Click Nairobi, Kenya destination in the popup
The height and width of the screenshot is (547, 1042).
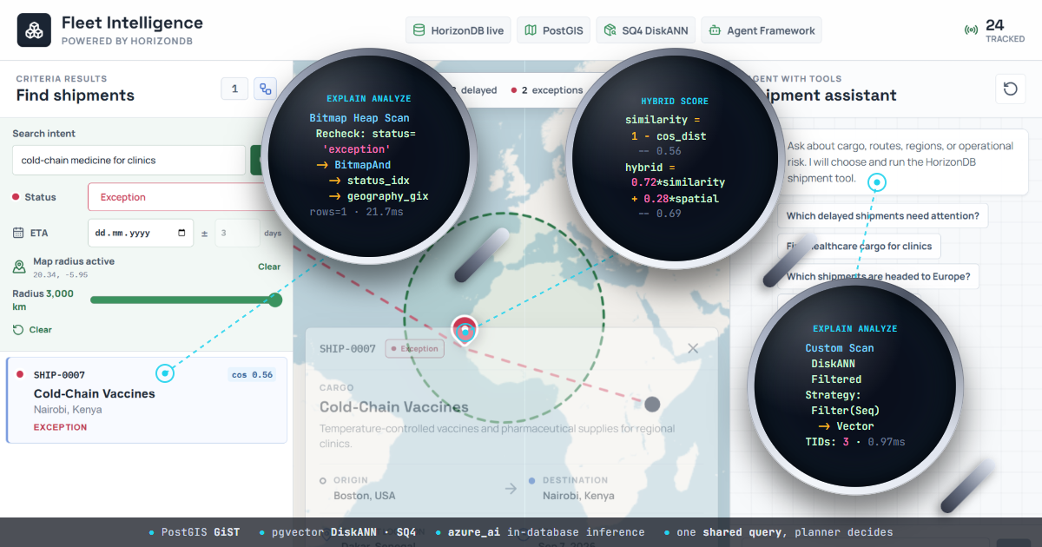click(x=578, y=496)
